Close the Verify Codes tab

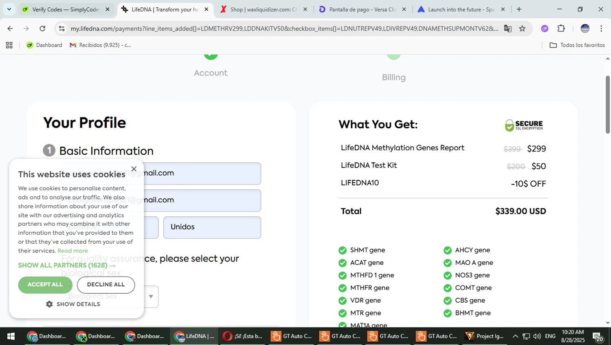[108, 9]
